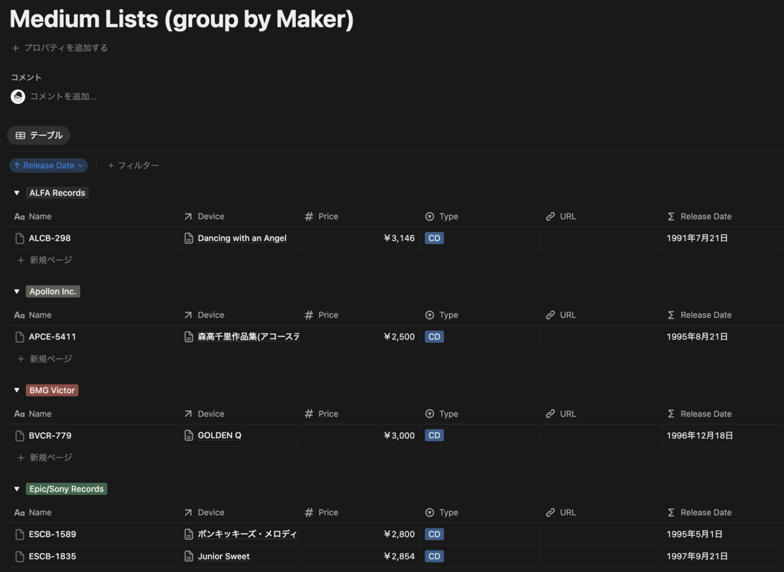784x572 pixels.
Task: Collapse the ALFA Records group triangle
Action: tap(17, 193)
